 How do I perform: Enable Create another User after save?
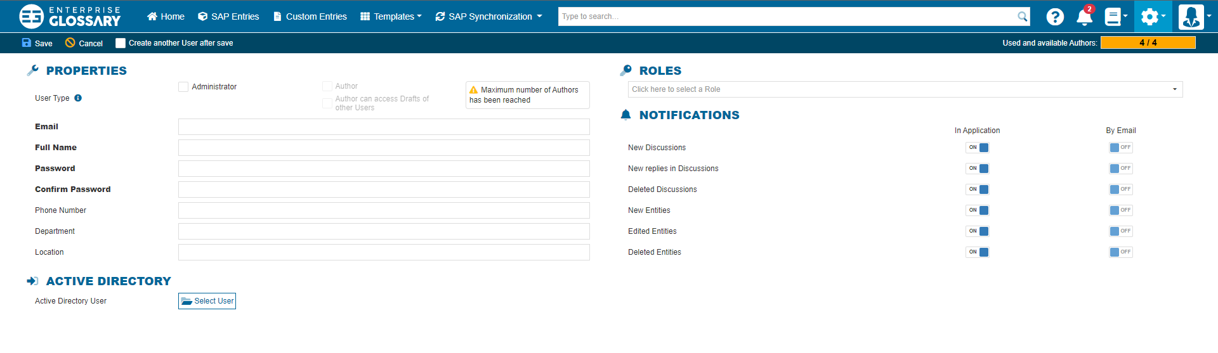[x=121, y=43]
